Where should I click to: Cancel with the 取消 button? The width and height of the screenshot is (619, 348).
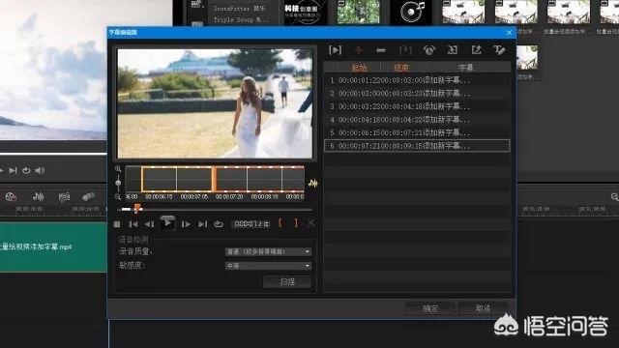click(483, 308)
